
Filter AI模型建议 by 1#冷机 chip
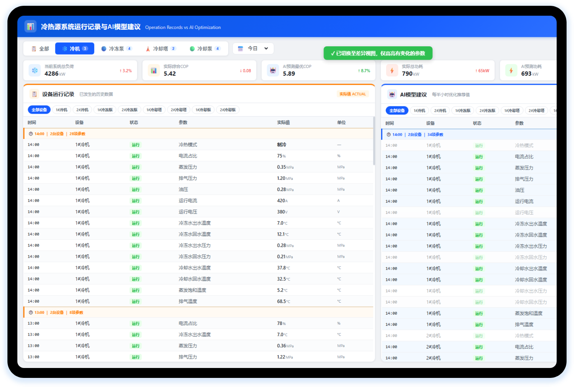coord(420,111)
